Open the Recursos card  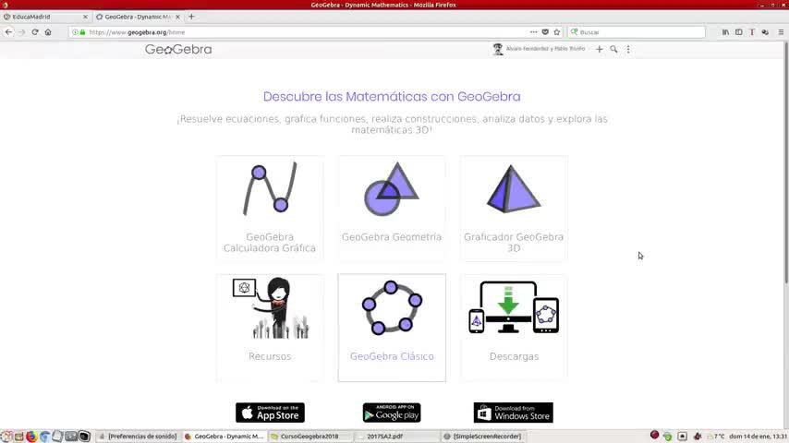coord(270,328)
